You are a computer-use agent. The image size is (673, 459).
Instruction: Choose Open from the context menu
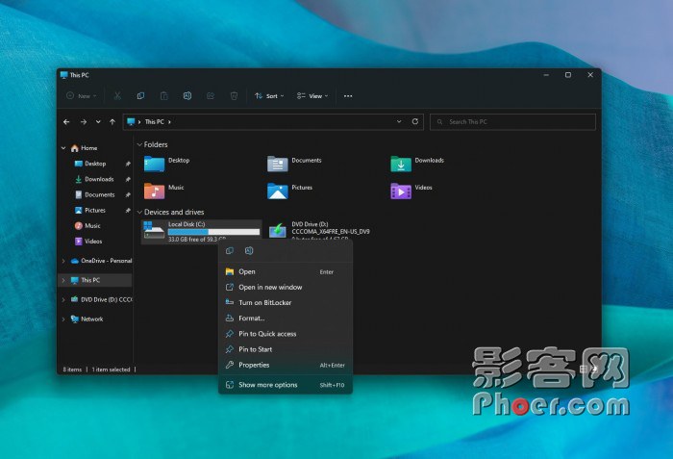(286, 271)
